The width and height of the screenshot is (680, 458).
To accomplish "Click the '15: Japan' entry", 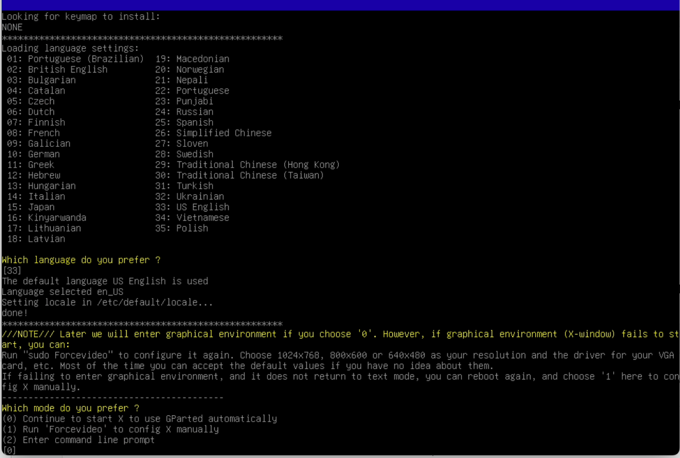I will tap(31, 207).
